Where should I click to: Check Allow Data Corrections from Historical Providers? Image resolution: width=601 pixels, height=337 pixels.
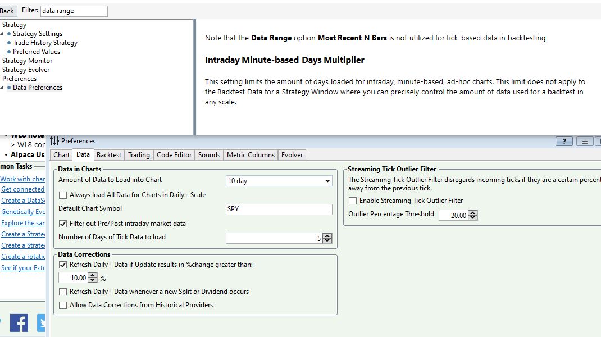[x=63, y=305]
